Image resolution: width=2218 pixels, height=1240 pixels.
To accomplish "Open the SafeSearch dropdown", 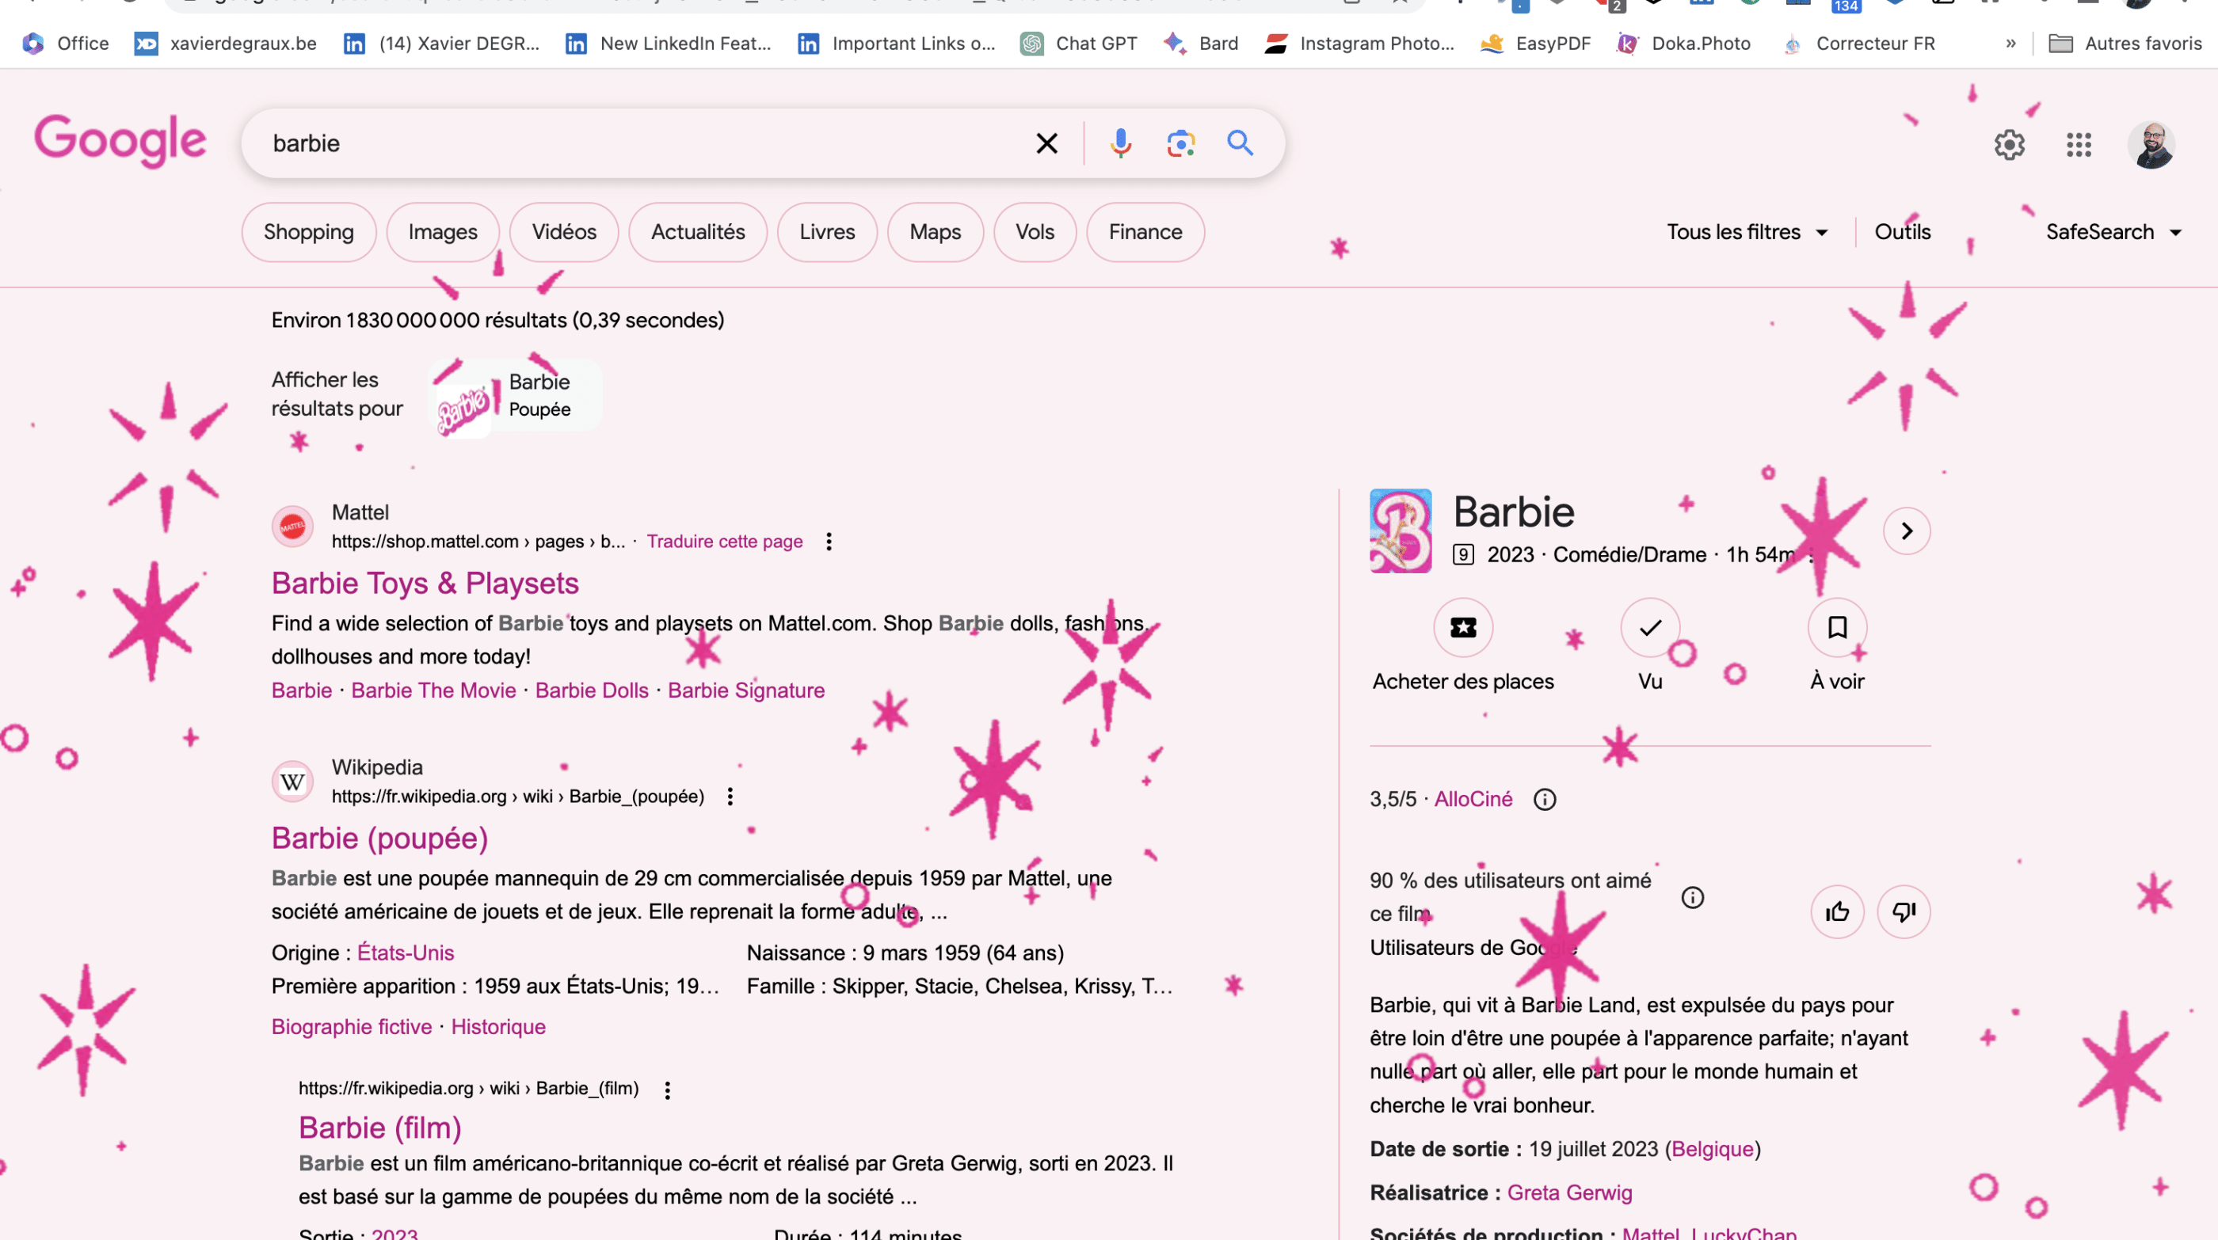I will click(x=2113, y=232).
